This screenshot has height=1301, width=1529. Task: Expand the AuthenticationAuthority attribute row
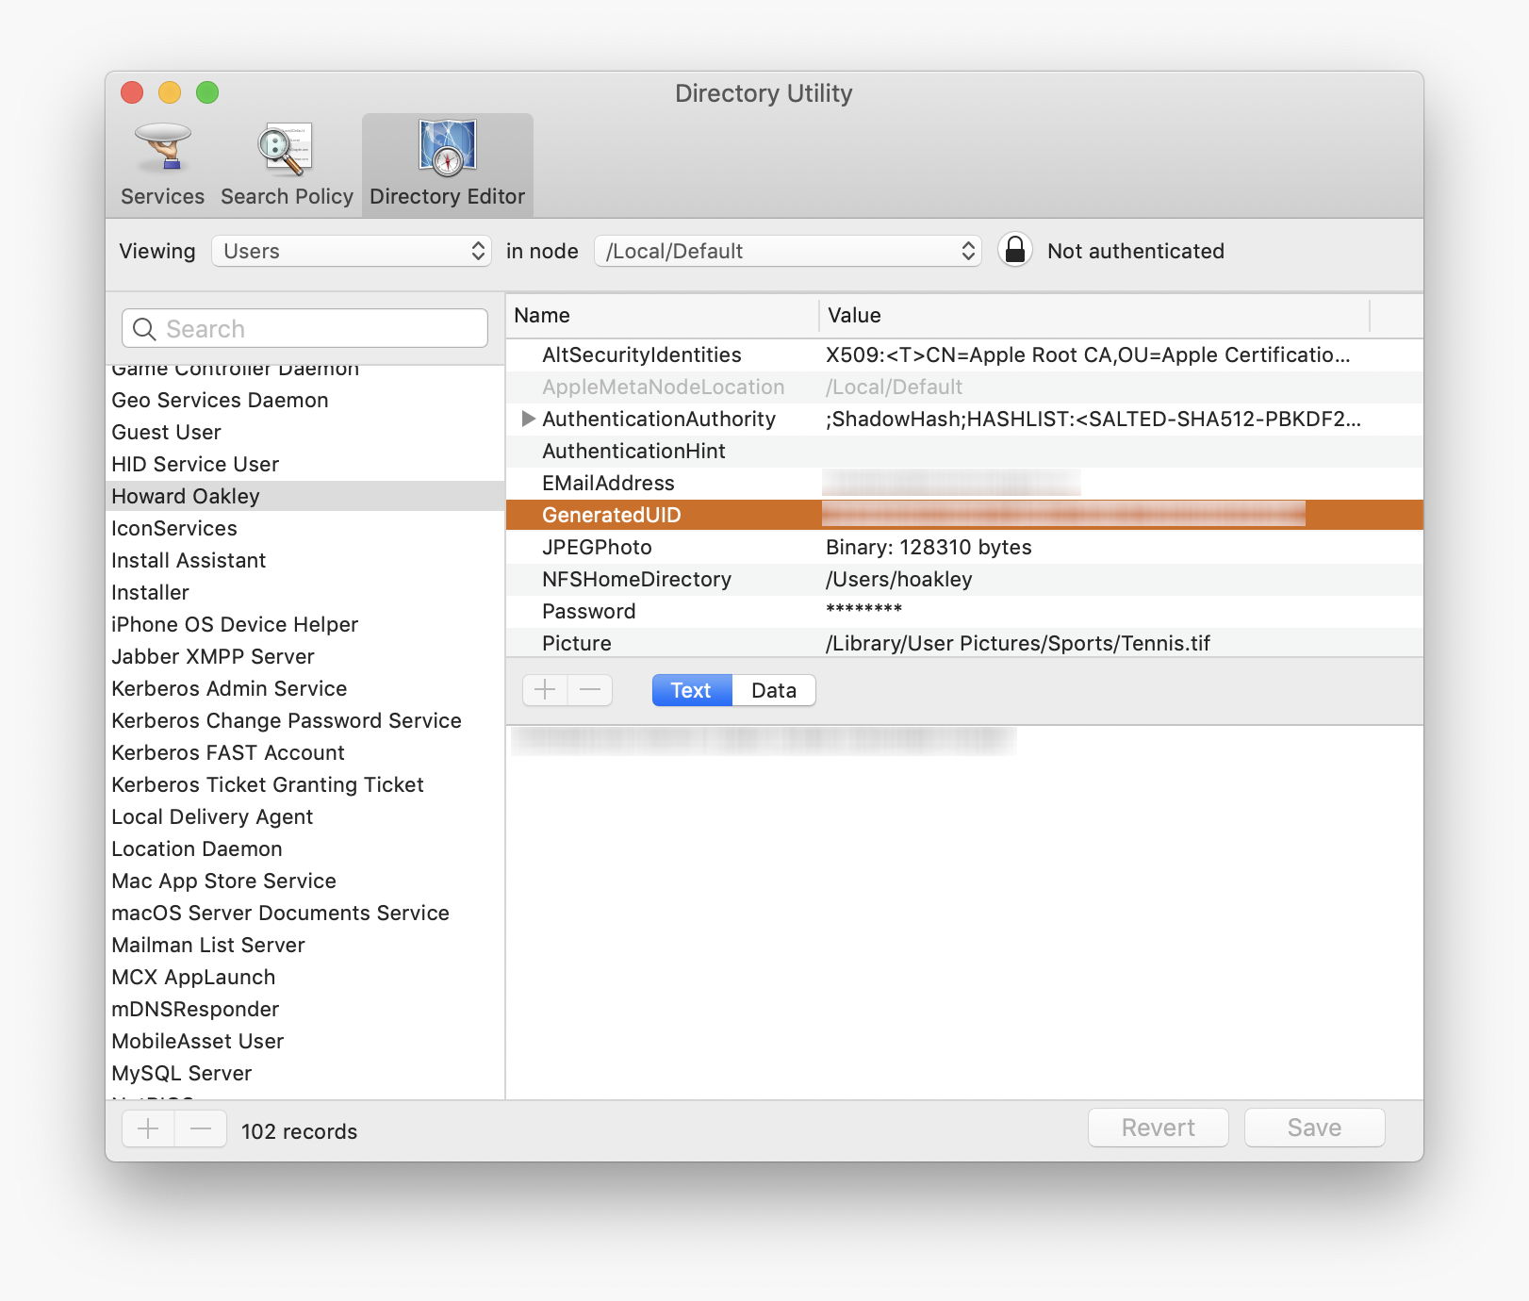(528, 419)
